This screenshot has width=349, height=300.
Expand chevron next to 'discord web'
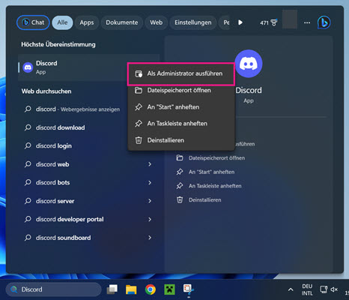click(150, 164)
